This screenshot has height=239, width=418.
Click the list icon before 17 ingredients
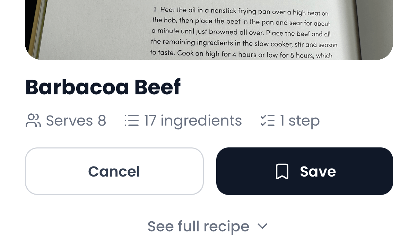[x=132, y=121]
